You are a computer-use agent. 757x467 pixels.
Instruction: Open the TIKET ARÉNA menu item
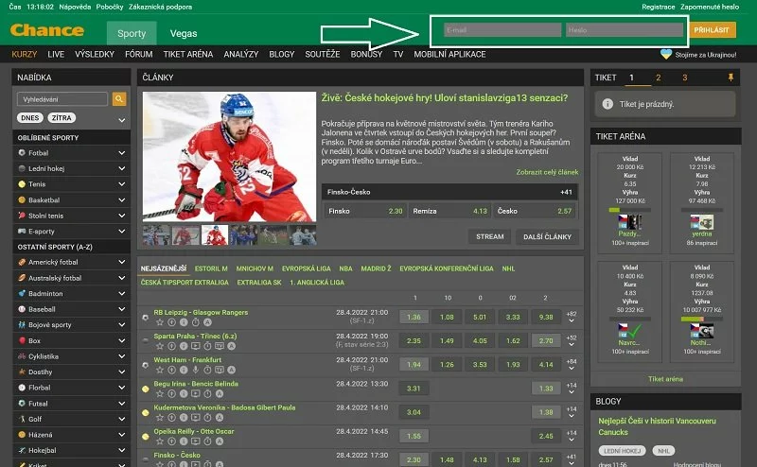187,54
